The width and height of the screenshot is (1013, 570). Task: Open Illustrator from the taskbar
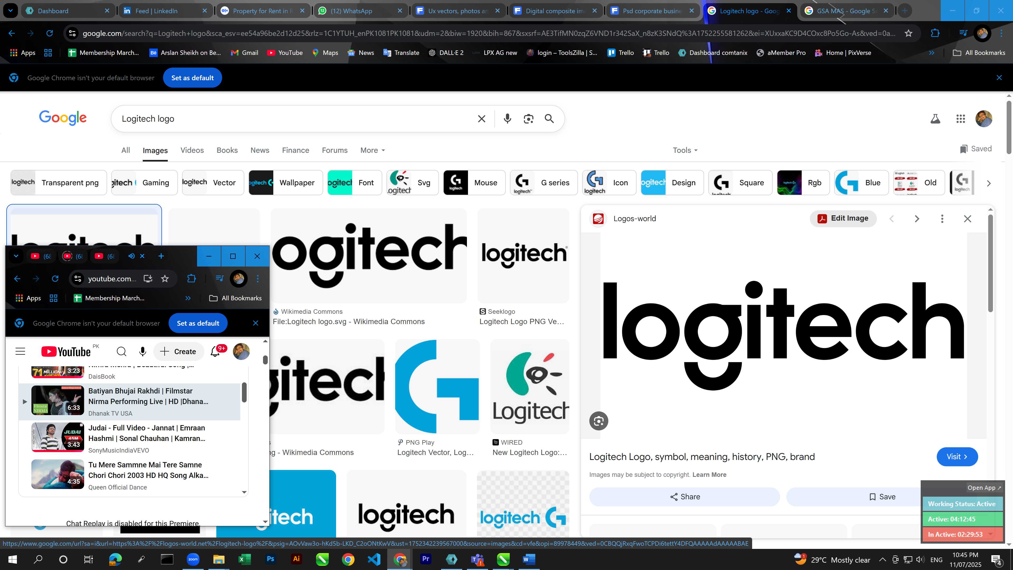coord(296,559)
